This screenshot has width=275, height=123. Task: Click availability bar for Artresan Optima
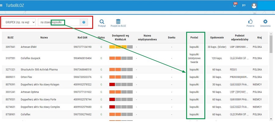coord(121,92)
